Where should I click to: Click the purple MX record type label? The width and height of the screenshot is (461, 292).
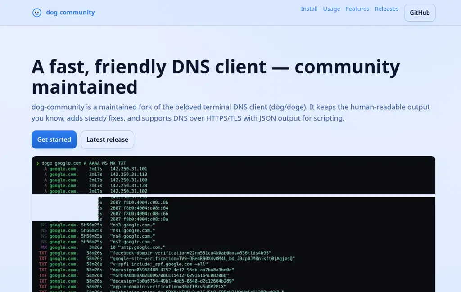pos(44,247)
